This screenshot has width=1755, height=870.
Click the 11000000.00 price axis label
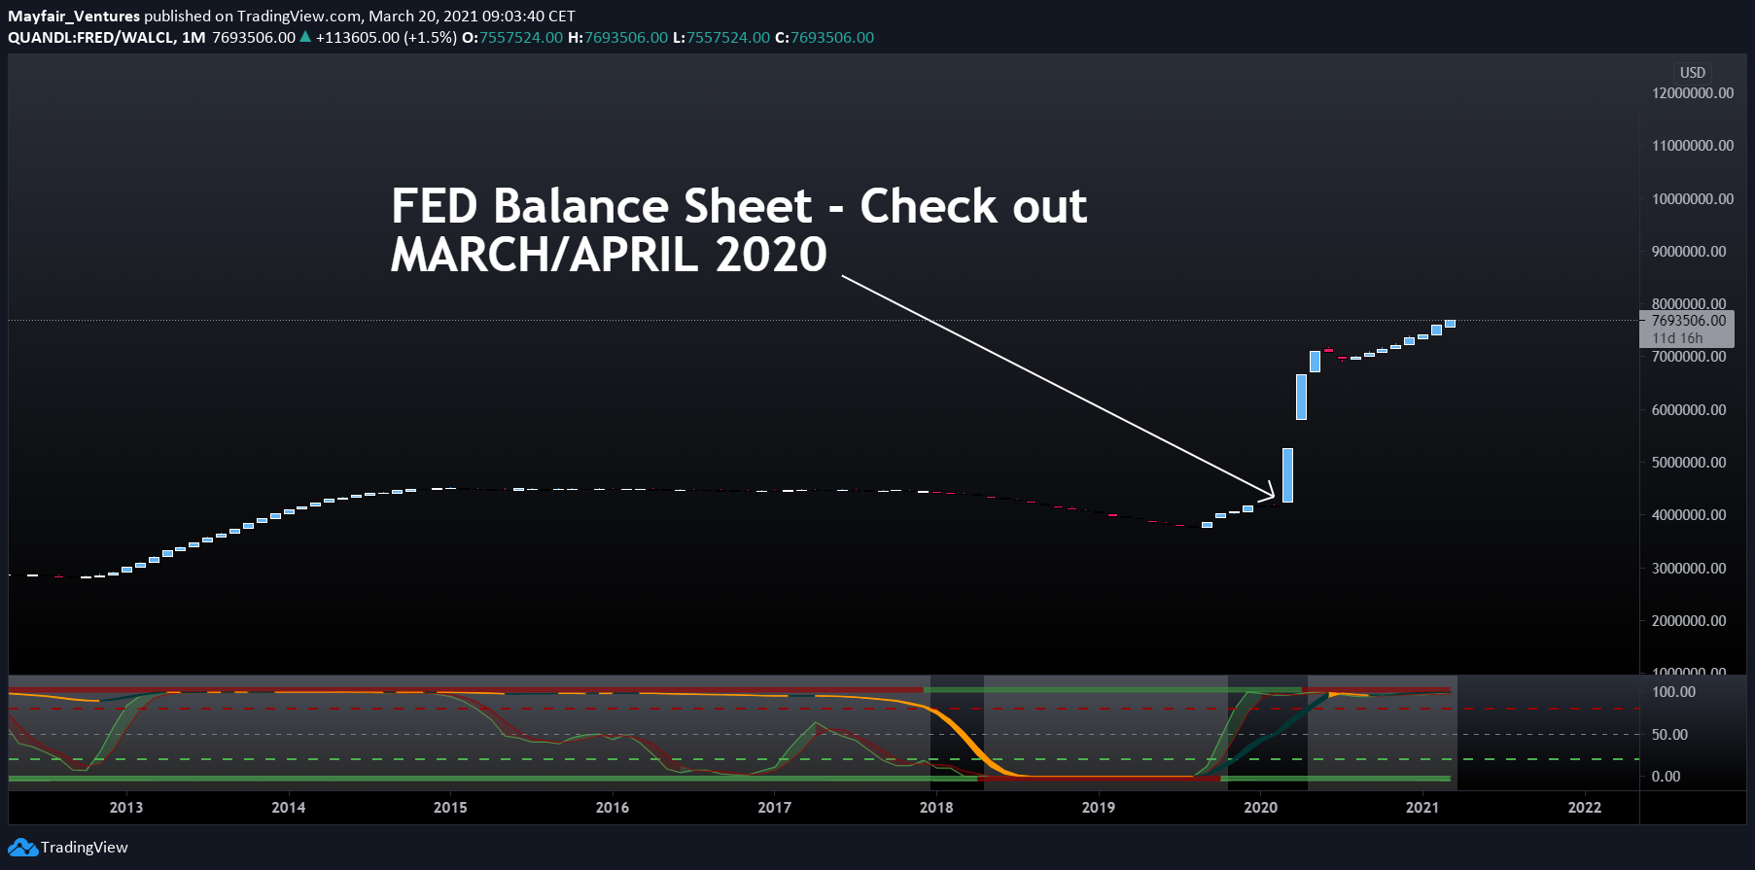[x=1693, y=146]
